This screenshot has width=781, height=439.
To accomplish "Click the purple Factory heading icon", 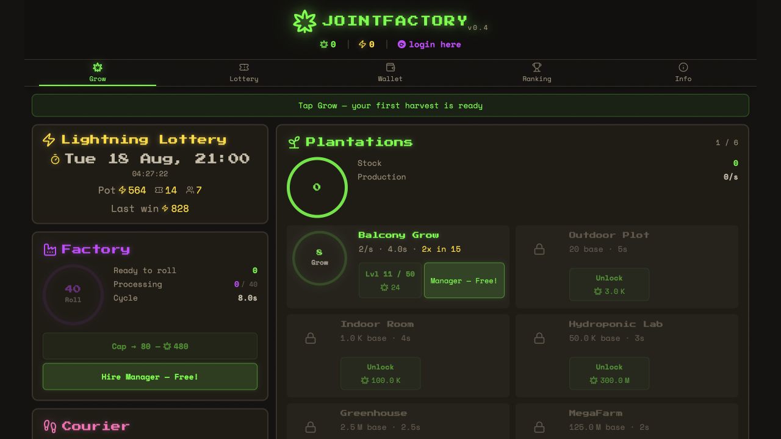I will (x=50, y=249).
